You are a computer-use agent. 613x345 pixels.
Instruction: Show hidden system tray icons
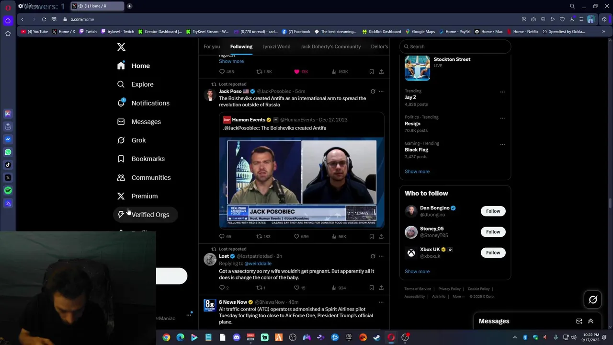tap(515, 337)
